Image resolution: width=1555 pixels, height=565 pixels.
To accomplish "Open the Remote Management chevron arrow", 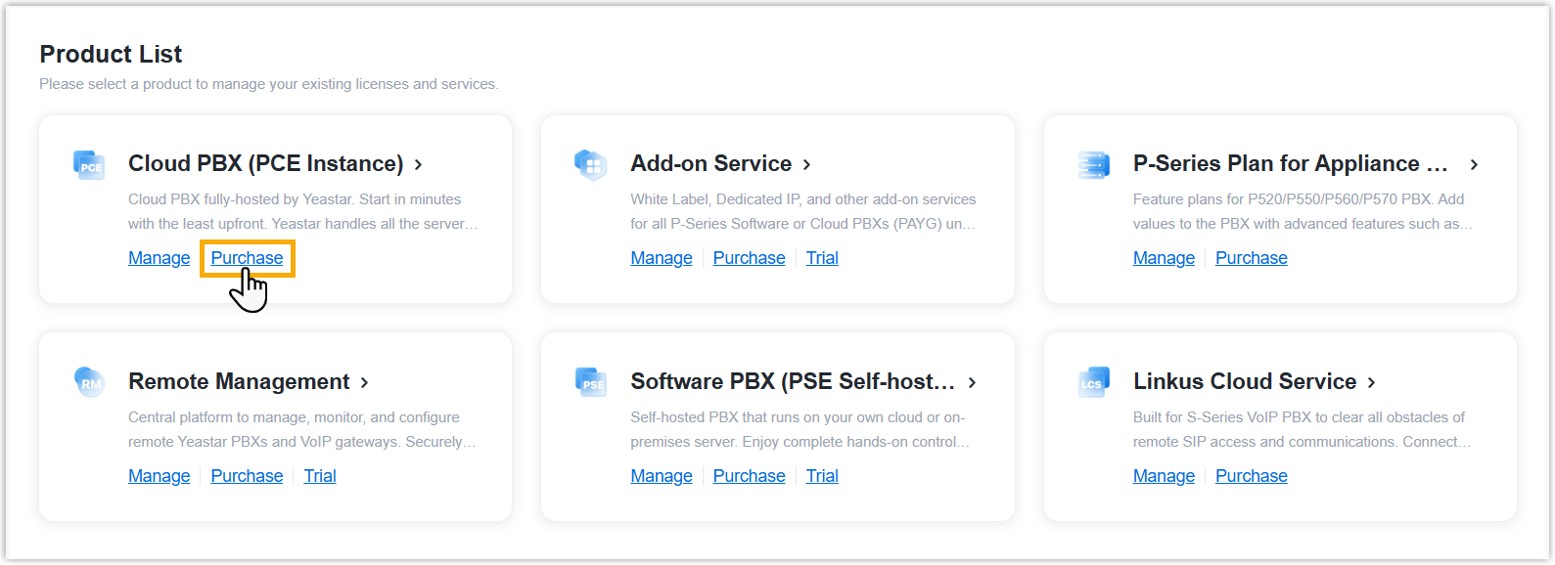I will 365,382.
